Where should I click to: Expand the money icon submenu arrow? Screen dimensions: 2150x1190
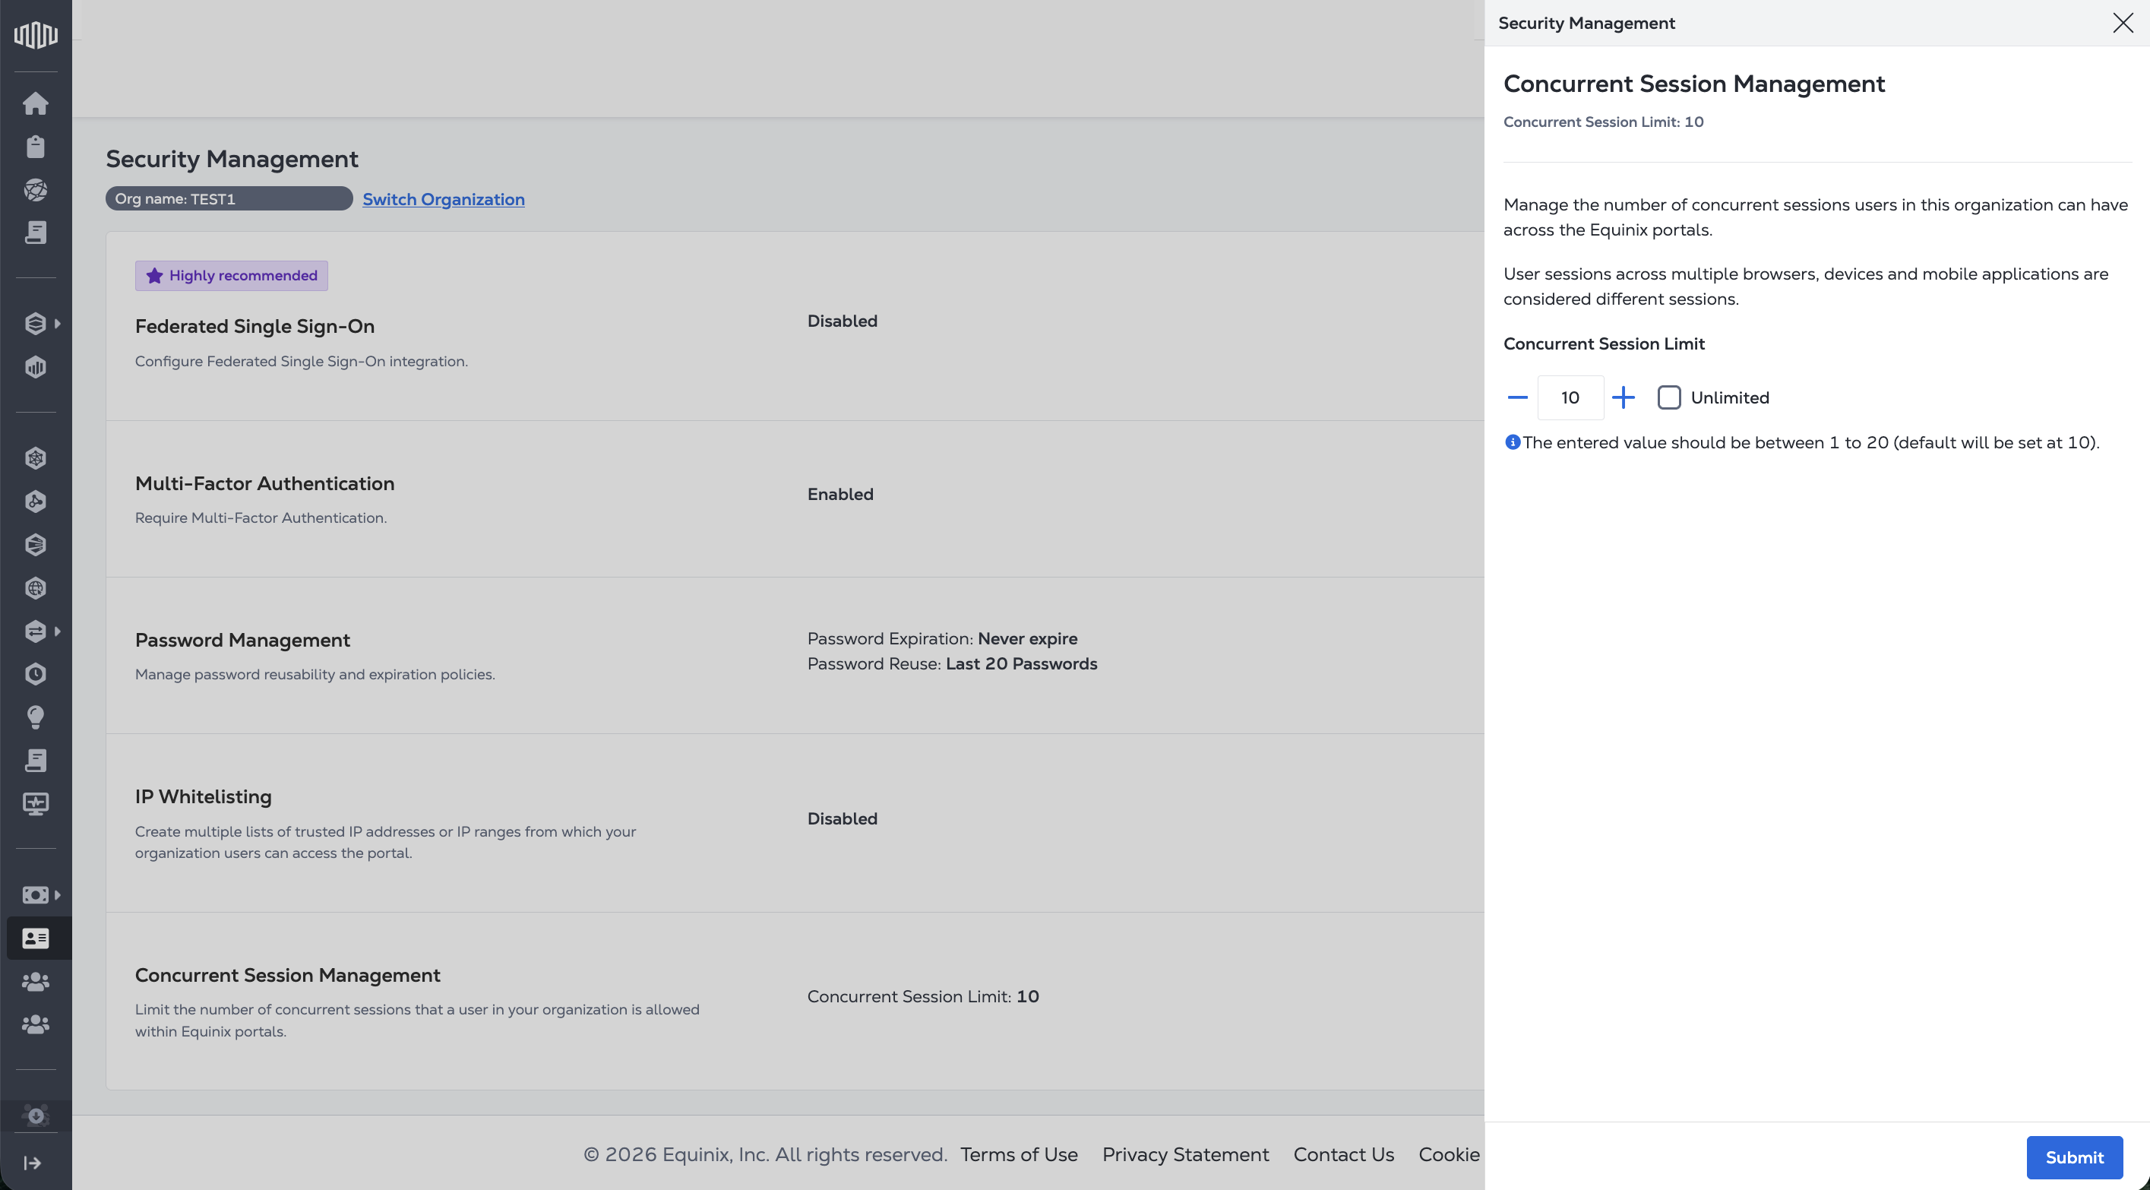tap(58, 895)
